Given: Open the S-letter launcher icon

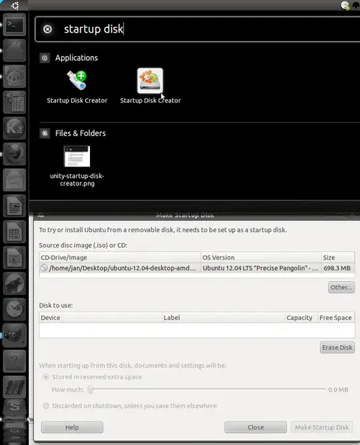Looking at the screenshot, I should tap(14, 408).
